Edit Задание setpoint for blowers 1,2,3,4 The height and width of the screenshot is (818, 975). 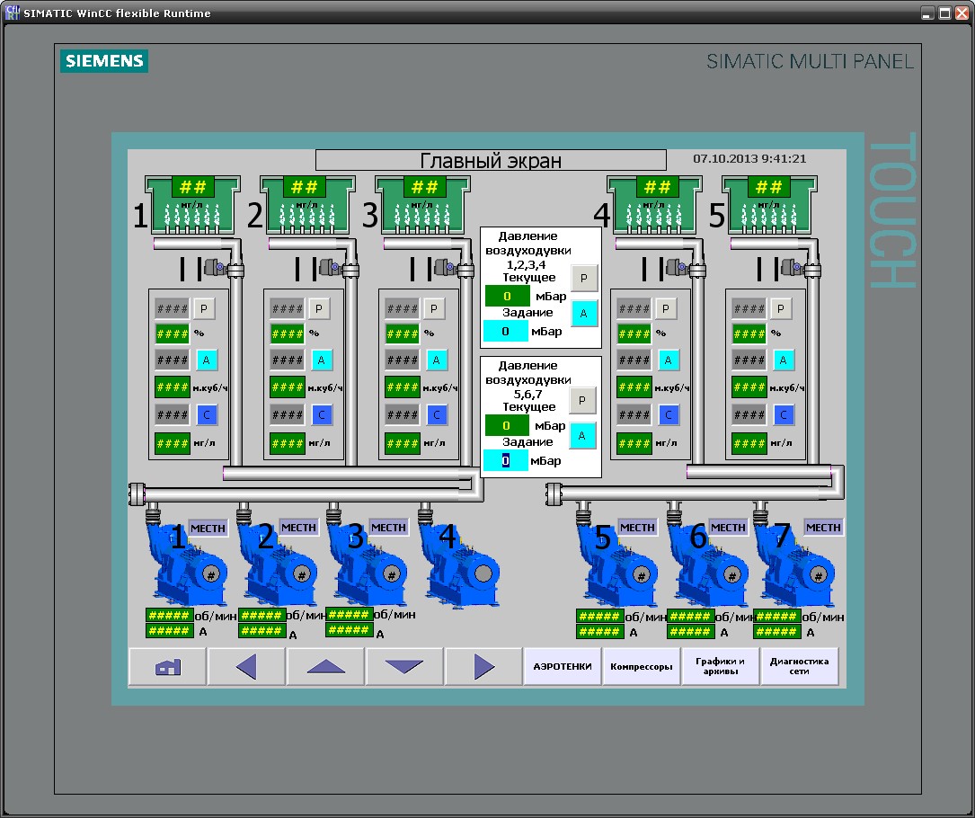(x=506, y=332)
